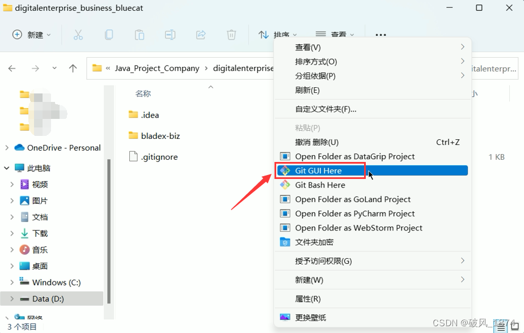Click the change wallpaper icon
524x333 pixels.
pyautogui.click(x=285, y=317)
